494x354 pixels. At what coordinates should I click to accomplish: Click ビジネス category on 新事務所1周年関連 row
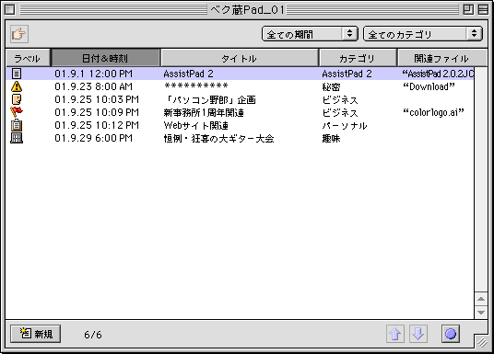340,112
